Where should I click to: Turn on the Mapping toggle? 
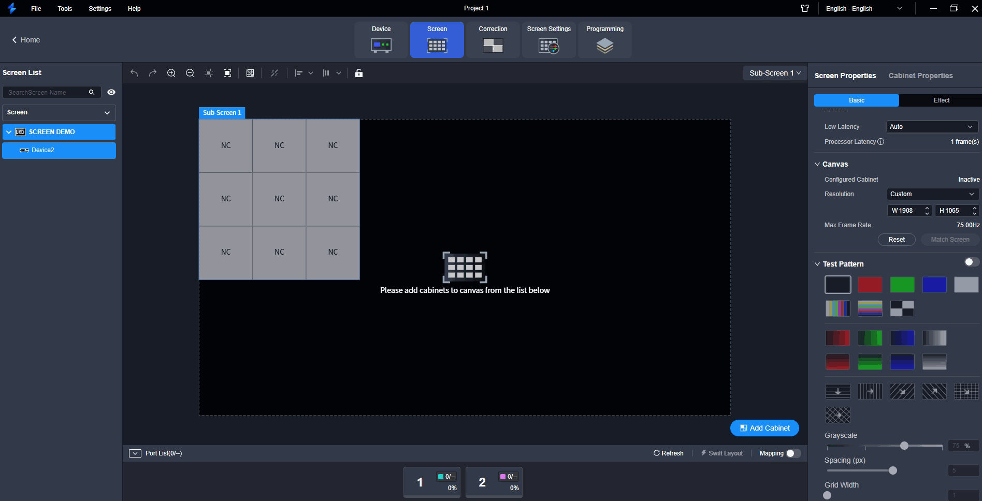[x=793, y=453]
